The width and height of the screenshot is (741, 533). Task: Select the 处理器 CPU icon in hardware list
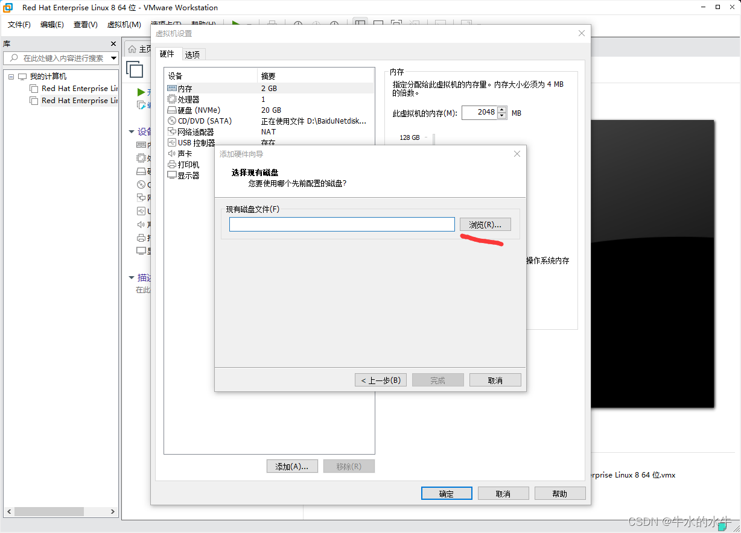tap(172, 99)
